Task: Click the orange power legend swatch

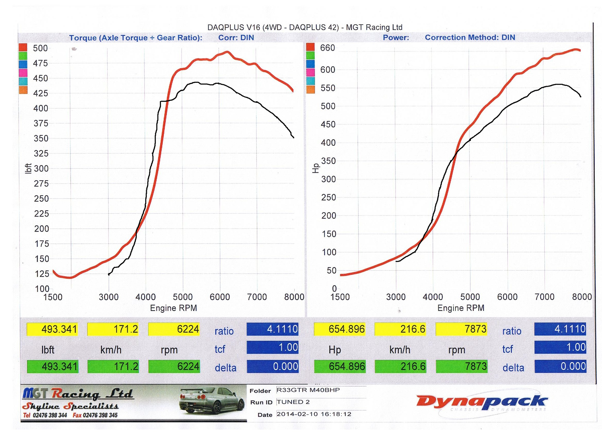Action: [x=311, y=90]
